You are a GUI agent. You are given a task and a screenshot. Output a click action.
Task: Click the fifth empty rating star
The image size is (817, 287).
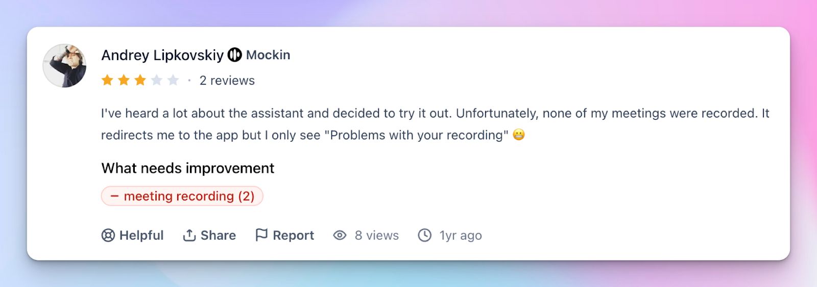(x=173, y=80)
